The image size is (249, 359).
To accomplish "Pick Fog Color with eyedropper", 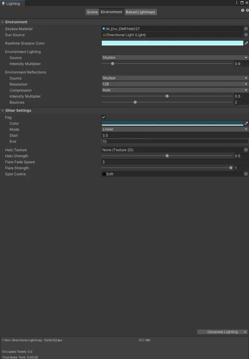I will pos(246,123).
